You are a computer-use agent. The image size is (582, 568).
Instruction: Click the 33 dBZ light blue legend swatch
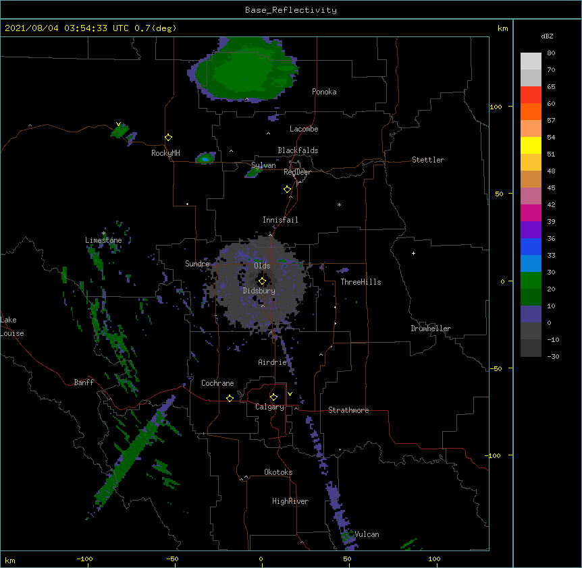point(531,264)
